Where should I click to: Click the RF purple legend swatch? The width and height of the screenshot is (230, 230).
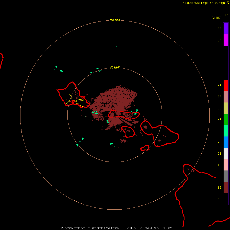click(x=226, y=29)
